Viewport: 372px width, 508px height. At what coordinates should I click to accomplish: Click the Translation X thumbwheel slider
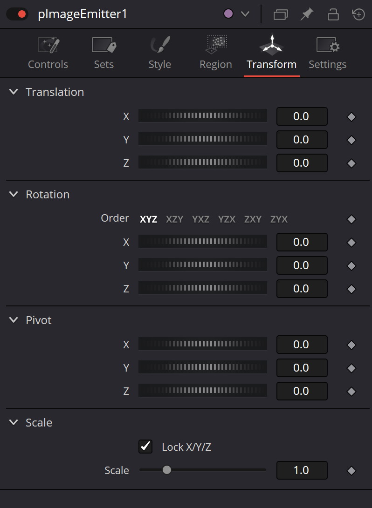203,116
